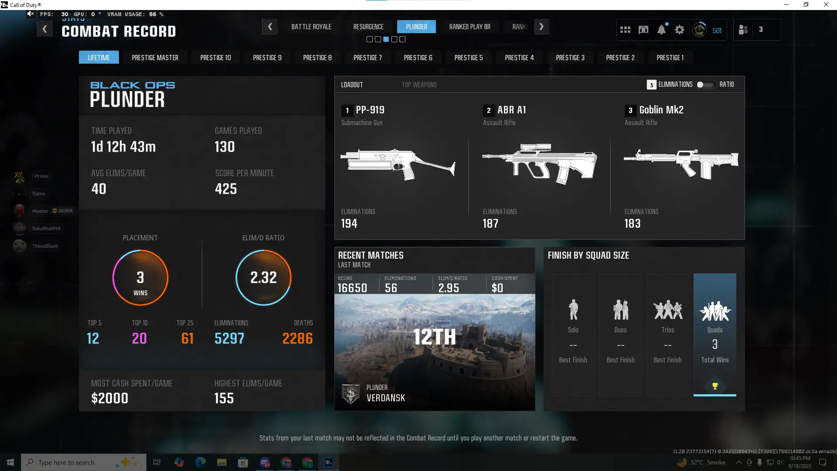837x471 pixels.
Task: Switch to the Battle Royale tab
Action: click(311, 27)
